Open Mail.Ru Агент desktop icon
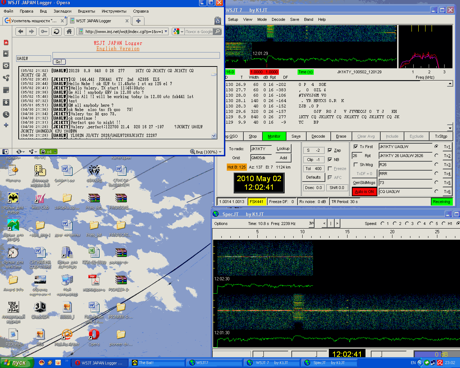Image resolution: width=460 pixels, height=368 pixels. click(x=67, y=337)
